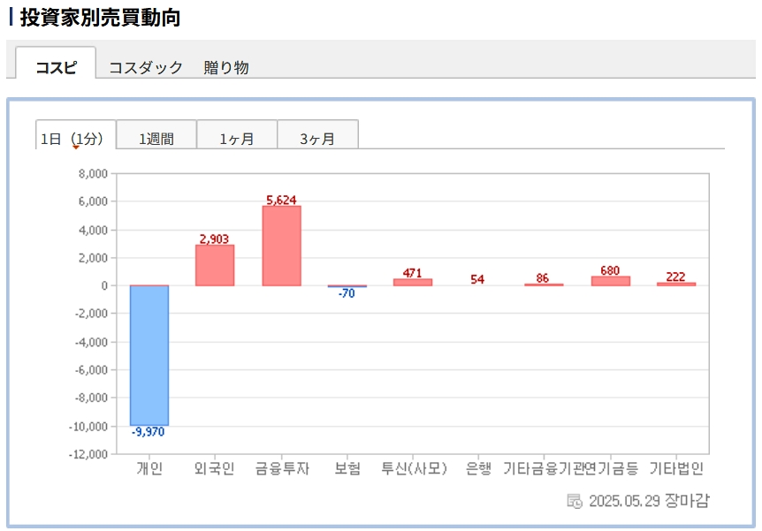Image resolution: width=762 pixels, height=531 pixels.
Task: Click the blue 개인 bar showing -9,970
Action: click(149, 355)
